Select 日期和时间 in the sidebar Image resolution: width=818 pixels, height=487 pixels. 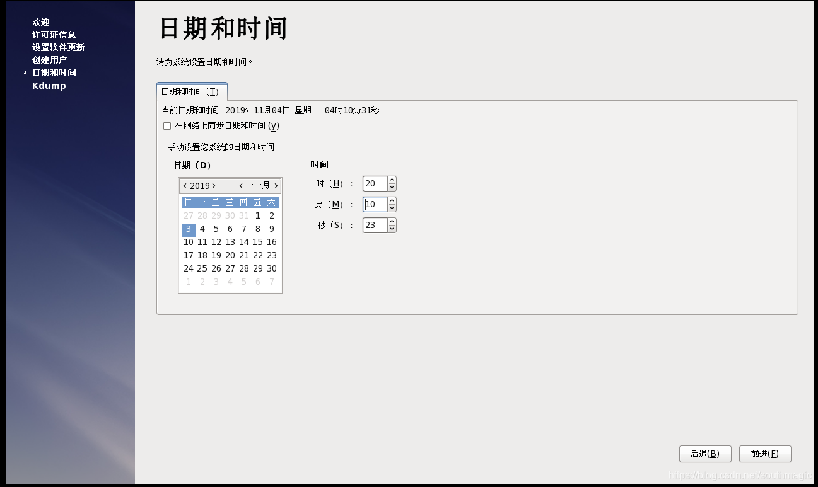coord(54,72)
